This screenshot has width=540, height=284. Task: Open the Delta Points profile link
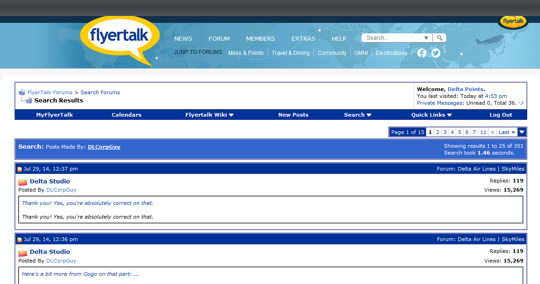[x=465, y=89]
